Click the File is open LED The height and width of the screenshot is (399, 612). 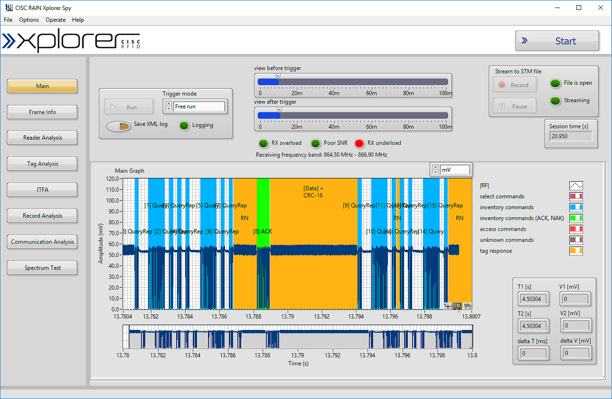pyautogui.click(x=555, y=83)
